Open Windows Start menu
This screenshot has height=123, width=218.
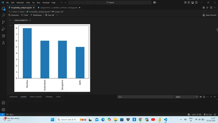click(x=52, y=120)
